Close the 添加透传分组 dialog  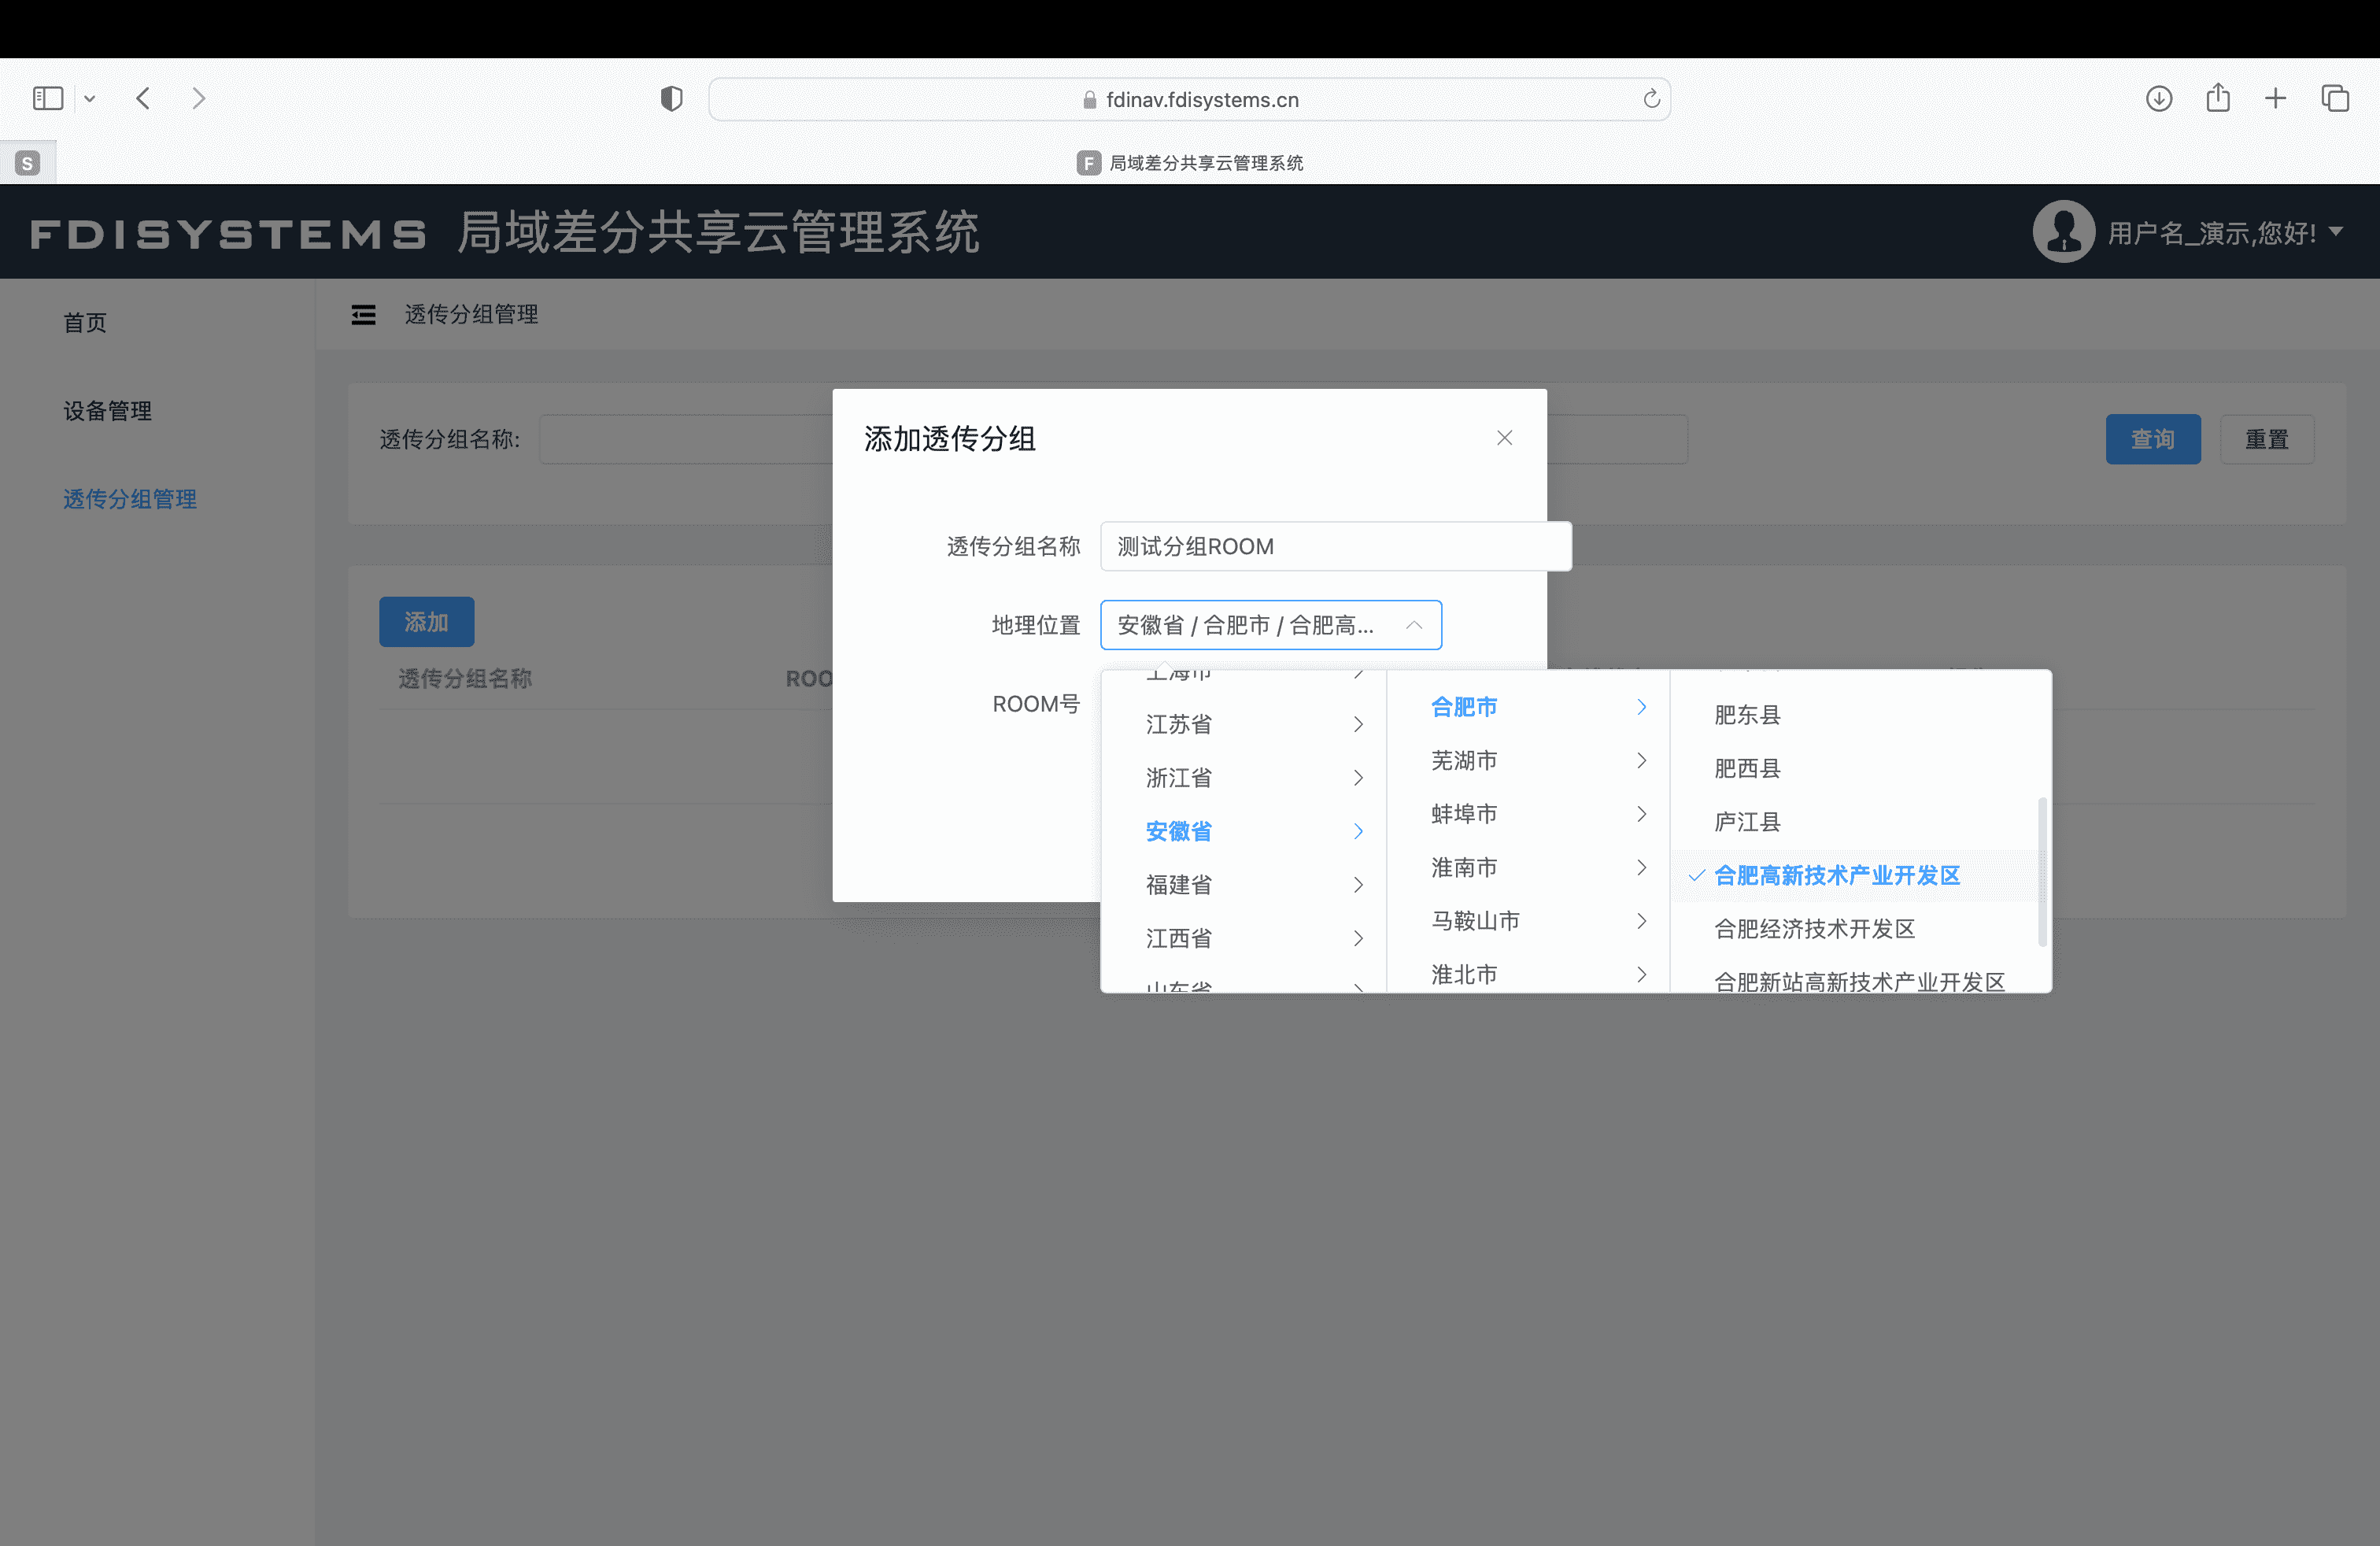[1504, 438]
